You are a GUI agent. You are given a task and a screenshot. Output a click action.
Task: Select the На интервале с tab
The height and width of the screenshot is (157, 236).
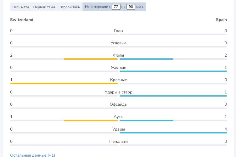[97, 7]
